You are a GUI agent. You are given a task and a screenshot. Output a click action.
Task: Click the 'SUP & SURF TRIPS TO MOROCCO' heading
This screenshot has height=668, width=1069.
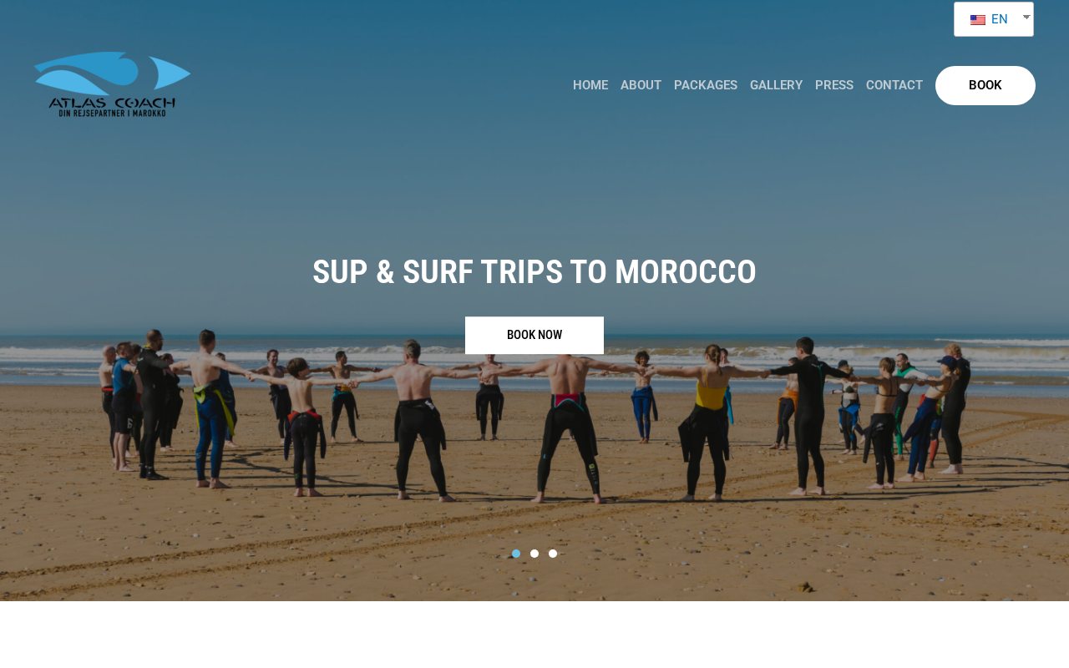(534, 272)
